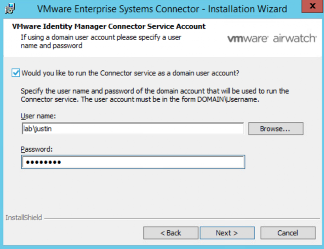Screen dimensions: 324x249
Task: Toggle the domain user account checkbox
Action: tap(16, 73)
